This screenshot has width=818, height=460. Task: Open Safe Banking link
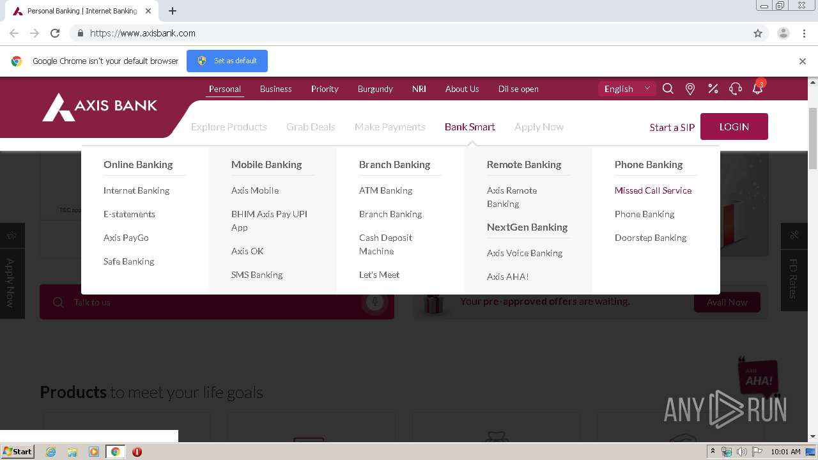128,261
